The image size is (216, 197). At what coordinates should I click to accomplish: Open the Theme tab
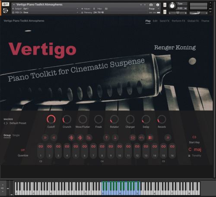tap(205, 21)
